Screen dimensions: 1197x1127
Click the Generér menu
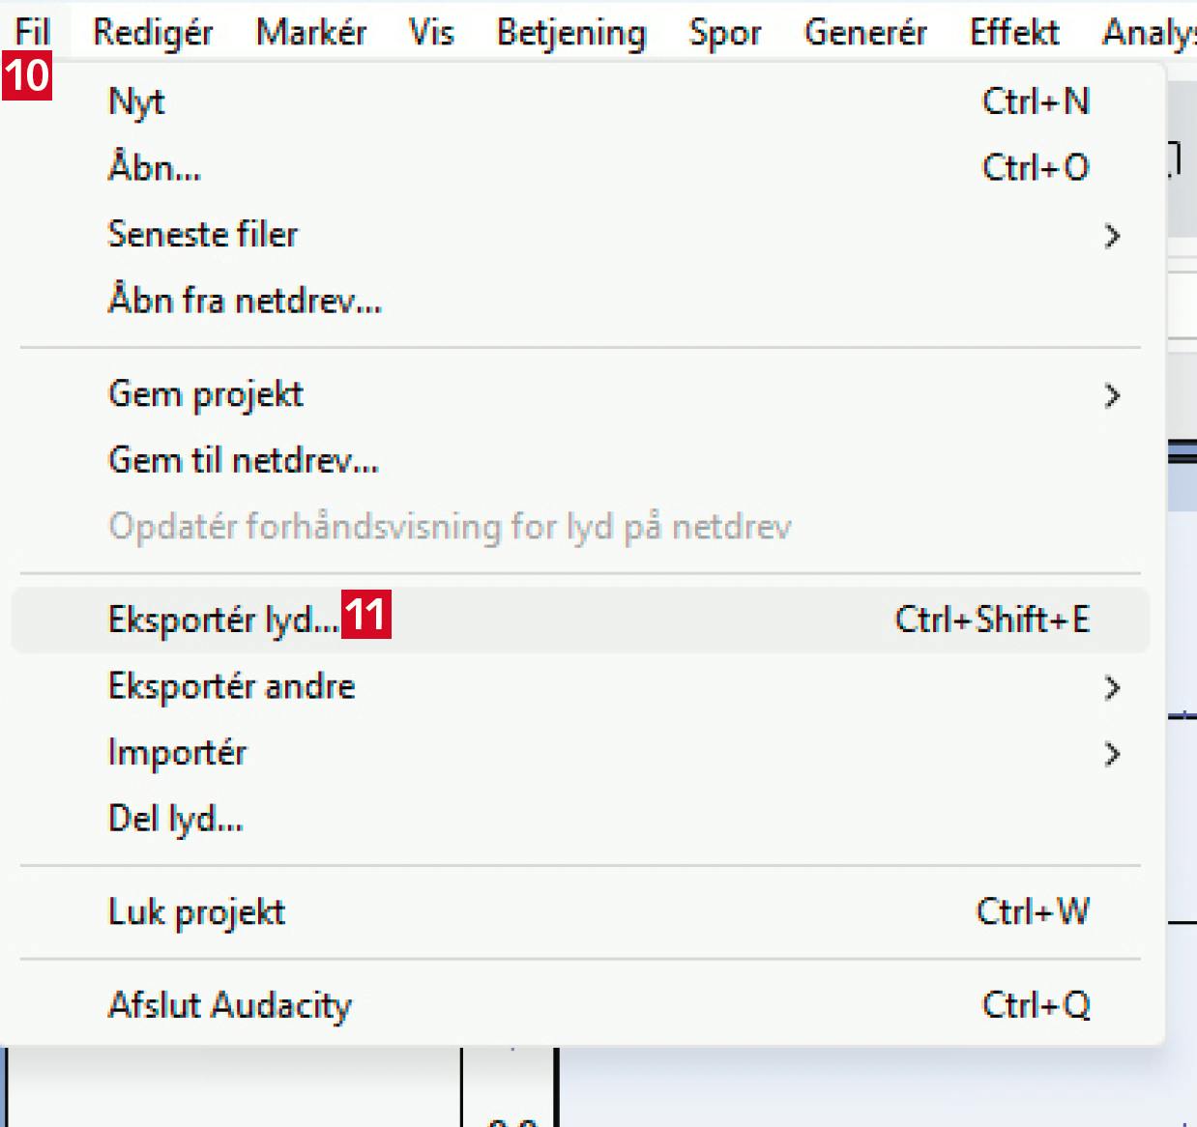click(865, 32)
